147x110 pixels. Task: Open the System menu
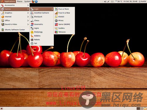pos(27,1)
